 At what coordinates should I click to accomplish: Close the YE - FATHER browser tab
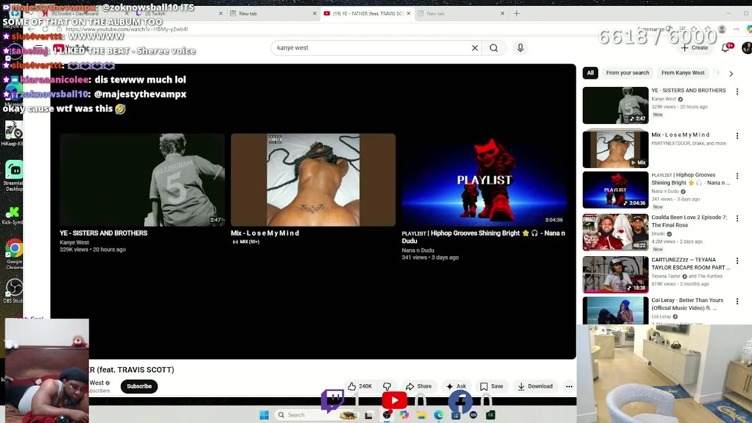pyautogui.click(x=408, y=14)
